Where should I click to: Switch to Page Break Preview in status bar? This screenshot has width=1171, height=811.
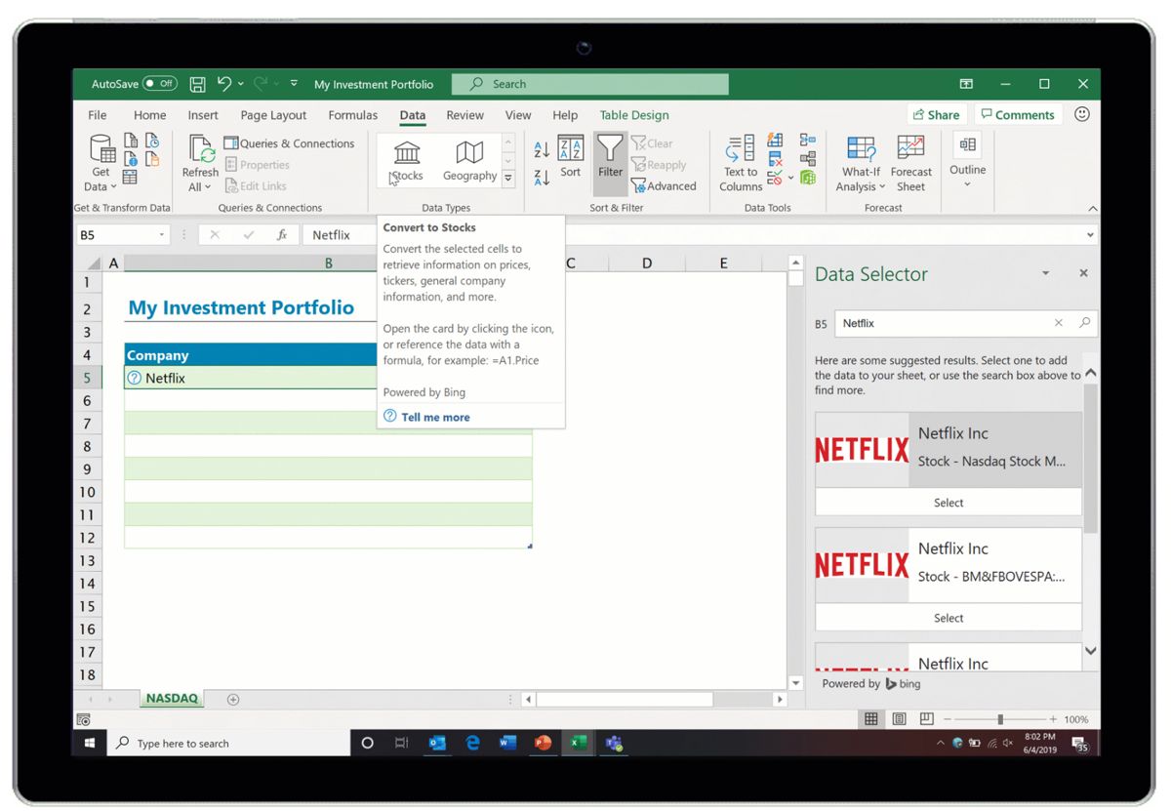click(x=926, y=719)
